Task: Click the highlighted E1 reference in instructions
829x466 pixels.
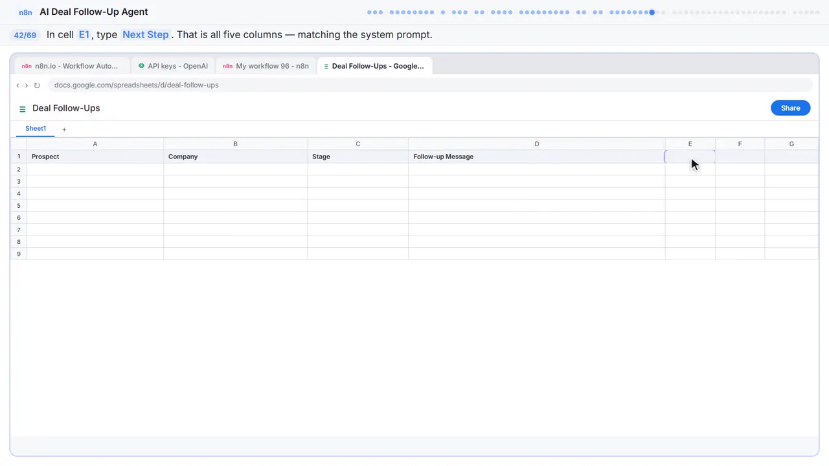Action: point(84,35)
